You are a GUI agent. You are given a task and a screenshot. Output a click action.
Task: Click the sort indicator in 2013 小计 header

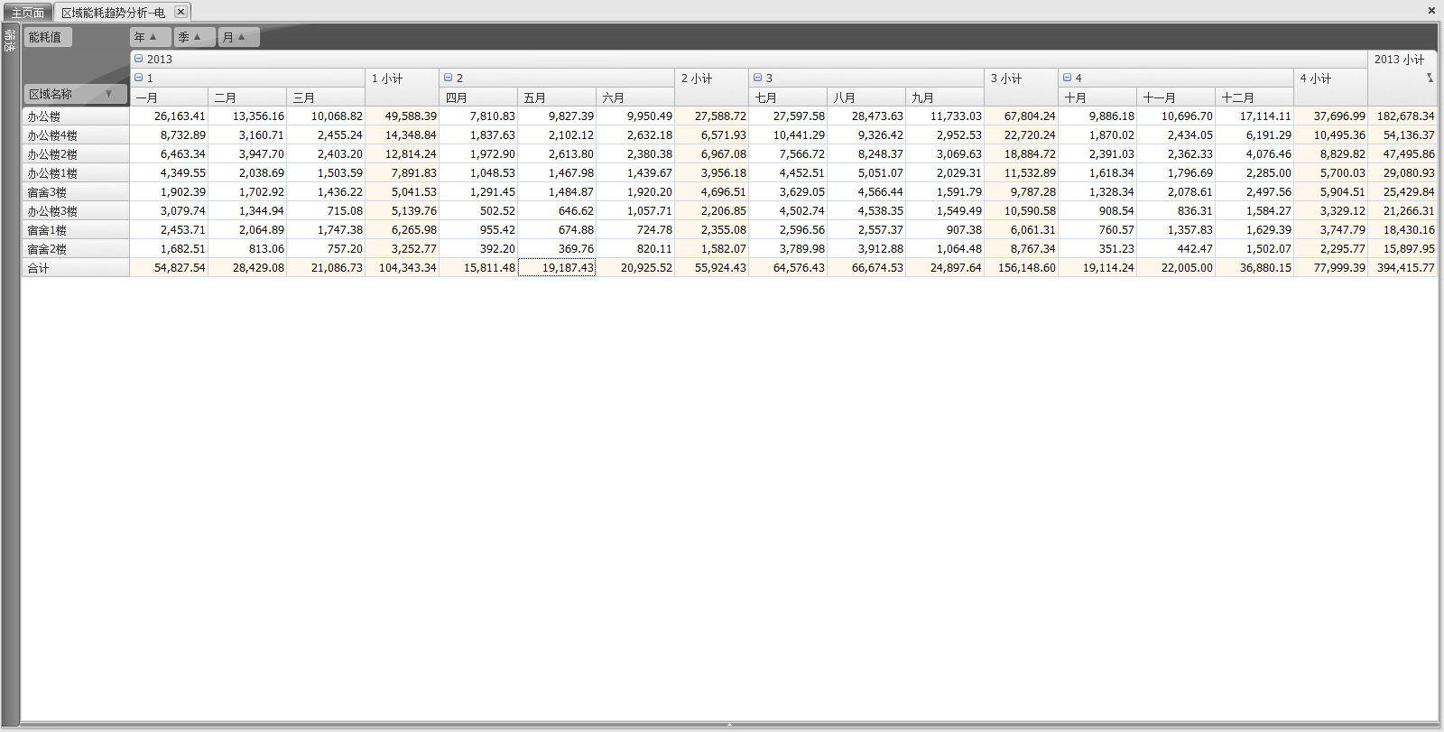1430,78
